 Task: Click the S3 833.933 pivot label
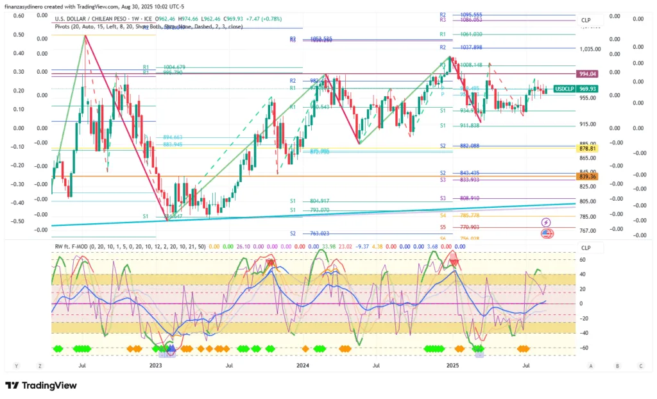[x=459, y=180]
